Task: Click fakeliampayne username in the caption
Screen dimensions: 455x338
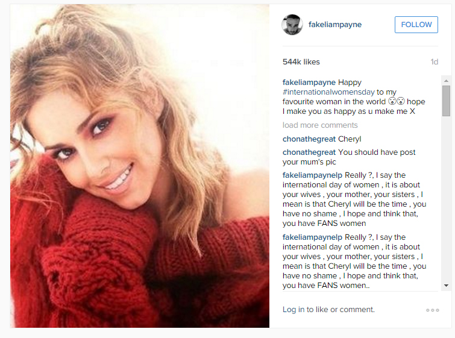Action: pyautogui.click(x=309, y=83)
